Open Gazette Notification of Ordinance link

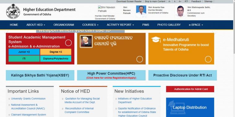(137, 112)
